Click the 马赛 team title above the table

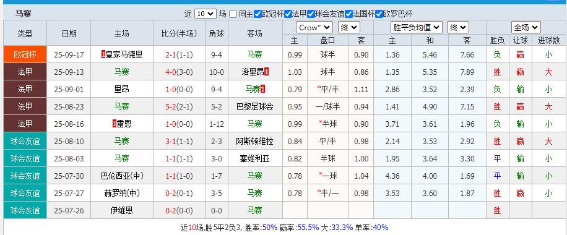click(x=23, y=14)
